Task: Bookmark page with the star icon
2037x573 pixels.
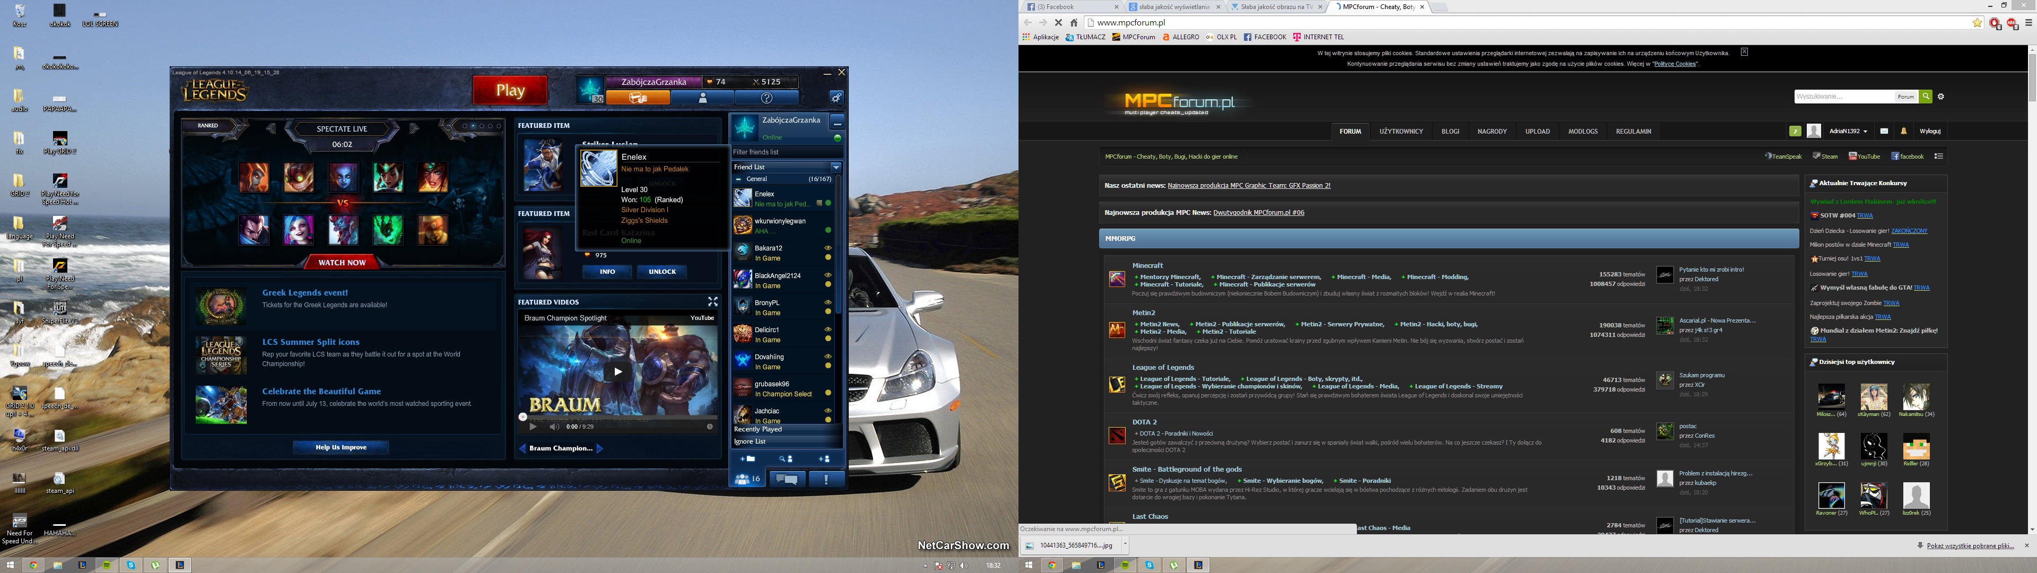Action: tap(1977, 23)
